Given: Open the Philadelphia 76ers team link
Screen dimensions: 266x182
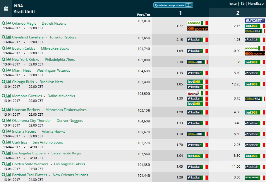Looking at the screenshot, I should [x=60, y=60].
